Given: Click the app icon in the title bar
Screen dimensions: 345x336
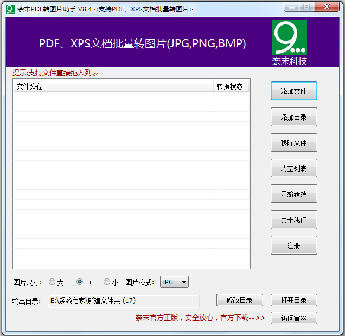Looking at the screenshot, I should coord(10,9).
